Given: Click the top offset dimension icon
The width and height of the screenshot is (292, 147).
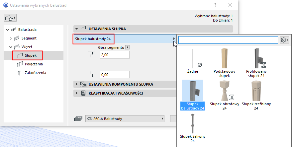Looking at the screenshot, I should coord(91,54).
